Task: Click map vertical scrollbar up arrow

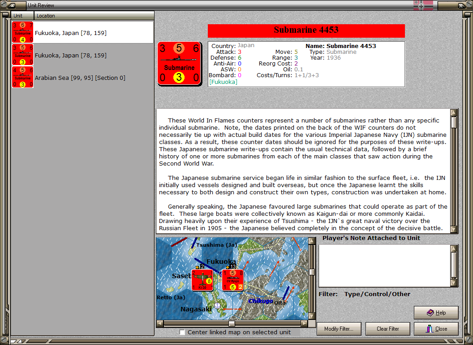Action: 312,241
